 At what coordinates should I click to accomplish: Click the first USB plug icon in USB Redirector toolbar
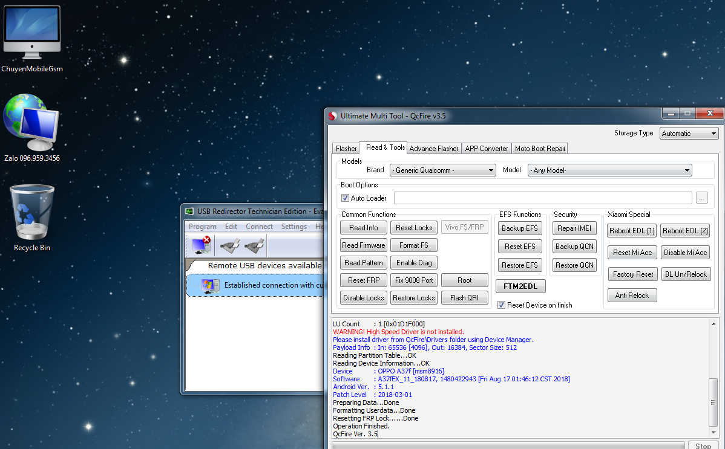[230, 246]
